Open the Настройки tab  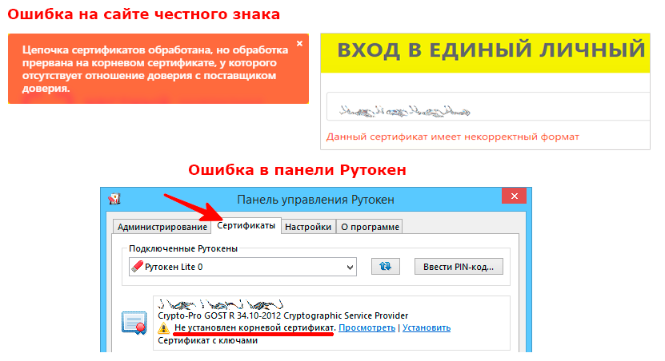(308, 227)
